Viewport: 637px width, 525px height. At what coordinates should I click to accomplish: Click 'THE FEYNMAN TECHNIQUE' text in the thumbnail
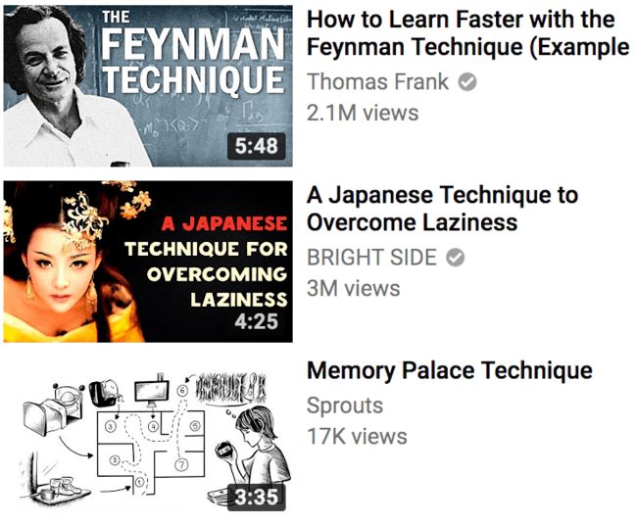(192, 53)
